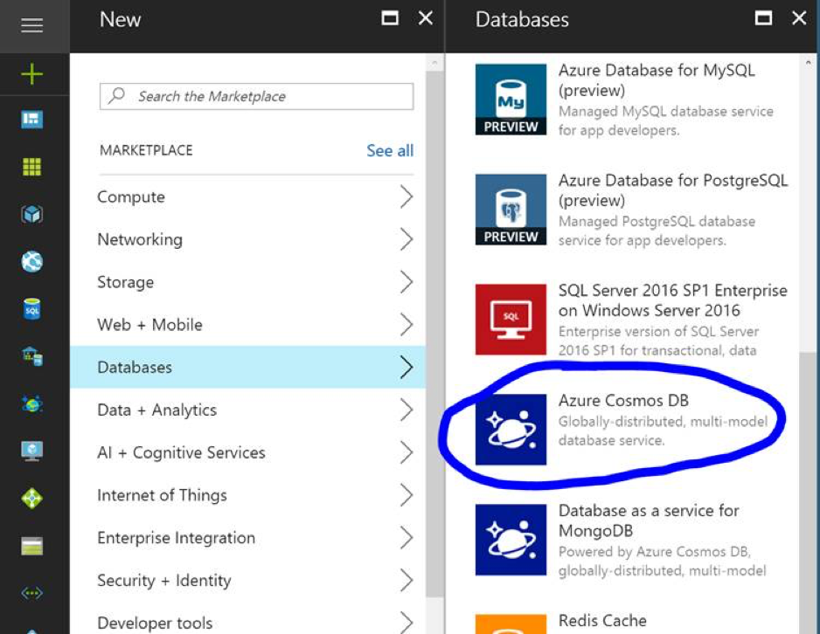Open the Security + Identity category

coord(248,580)
